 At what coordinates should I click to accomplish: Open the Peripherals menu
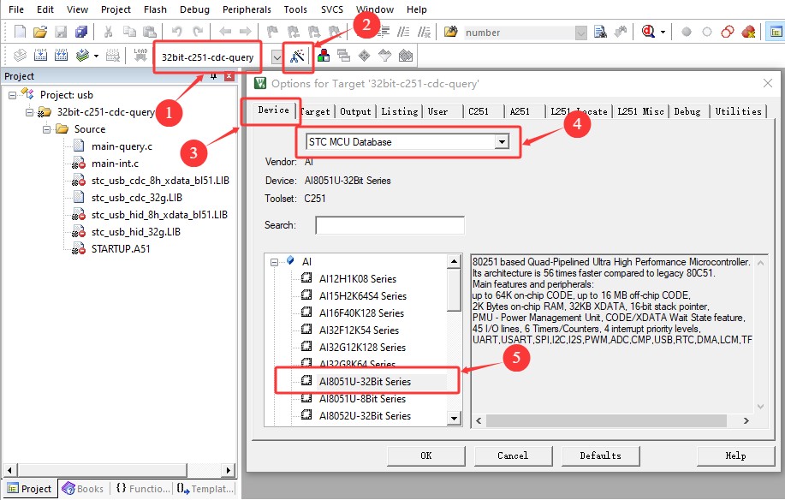click(x=247, y=9)
